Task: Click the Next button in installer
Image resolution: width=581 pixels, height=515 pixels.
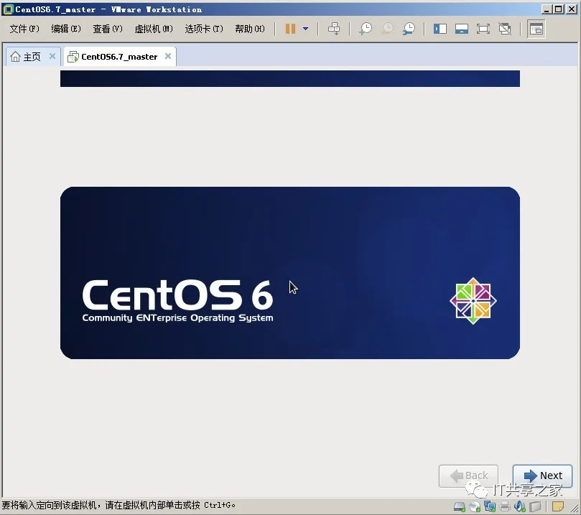Action: pyautogui.click(x=542, y=475)
